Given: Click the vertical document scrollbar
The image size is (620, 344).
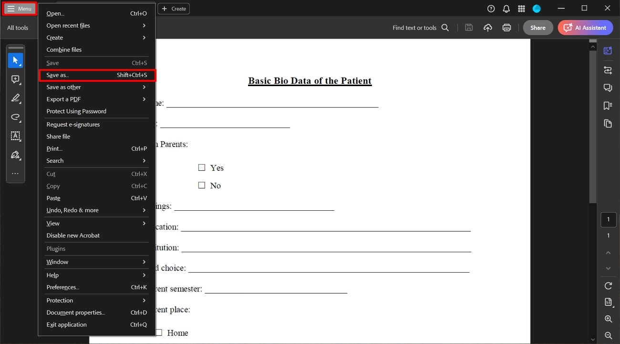Looking at the screenshot, I should (593, 126).
